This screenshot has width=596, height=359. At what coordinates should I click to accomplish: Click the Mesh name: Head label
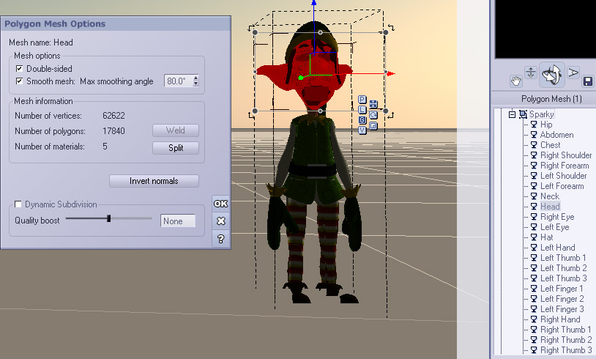41,42
